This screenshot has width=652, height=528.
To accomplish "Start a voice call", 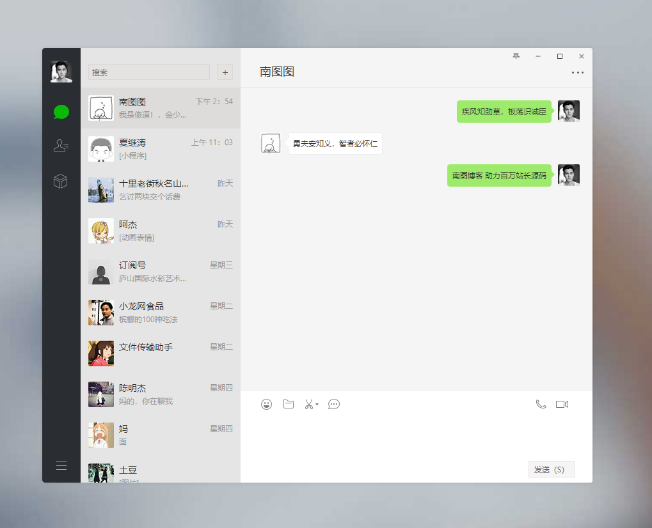I will point(541,404).
